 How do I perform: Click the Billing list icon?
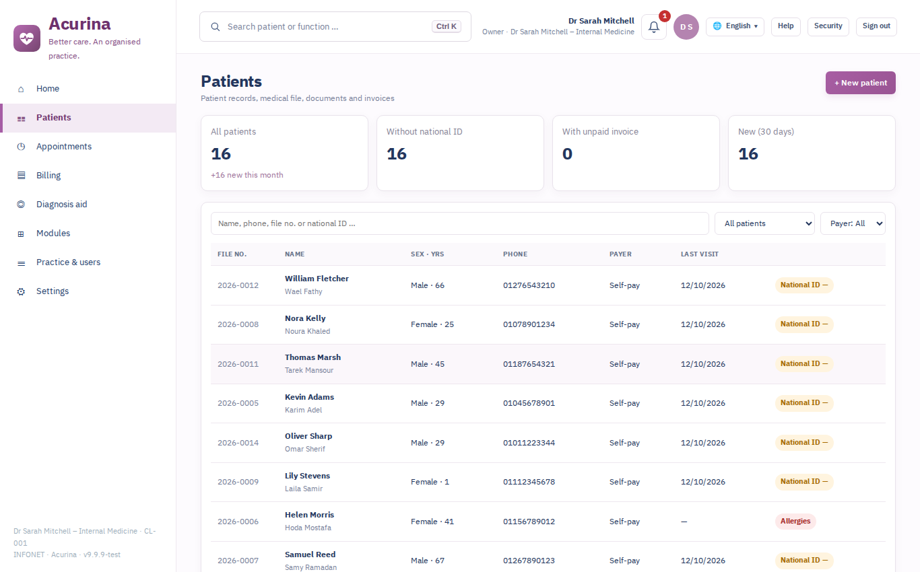[21, 176]
